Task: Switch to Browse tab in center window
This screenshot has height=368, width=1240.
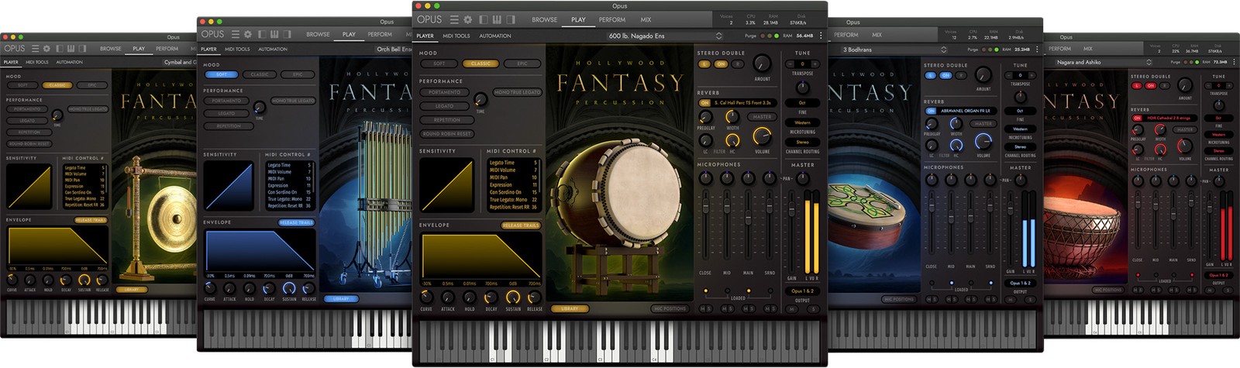Action: pyautogui.click(x=544, y=19)
